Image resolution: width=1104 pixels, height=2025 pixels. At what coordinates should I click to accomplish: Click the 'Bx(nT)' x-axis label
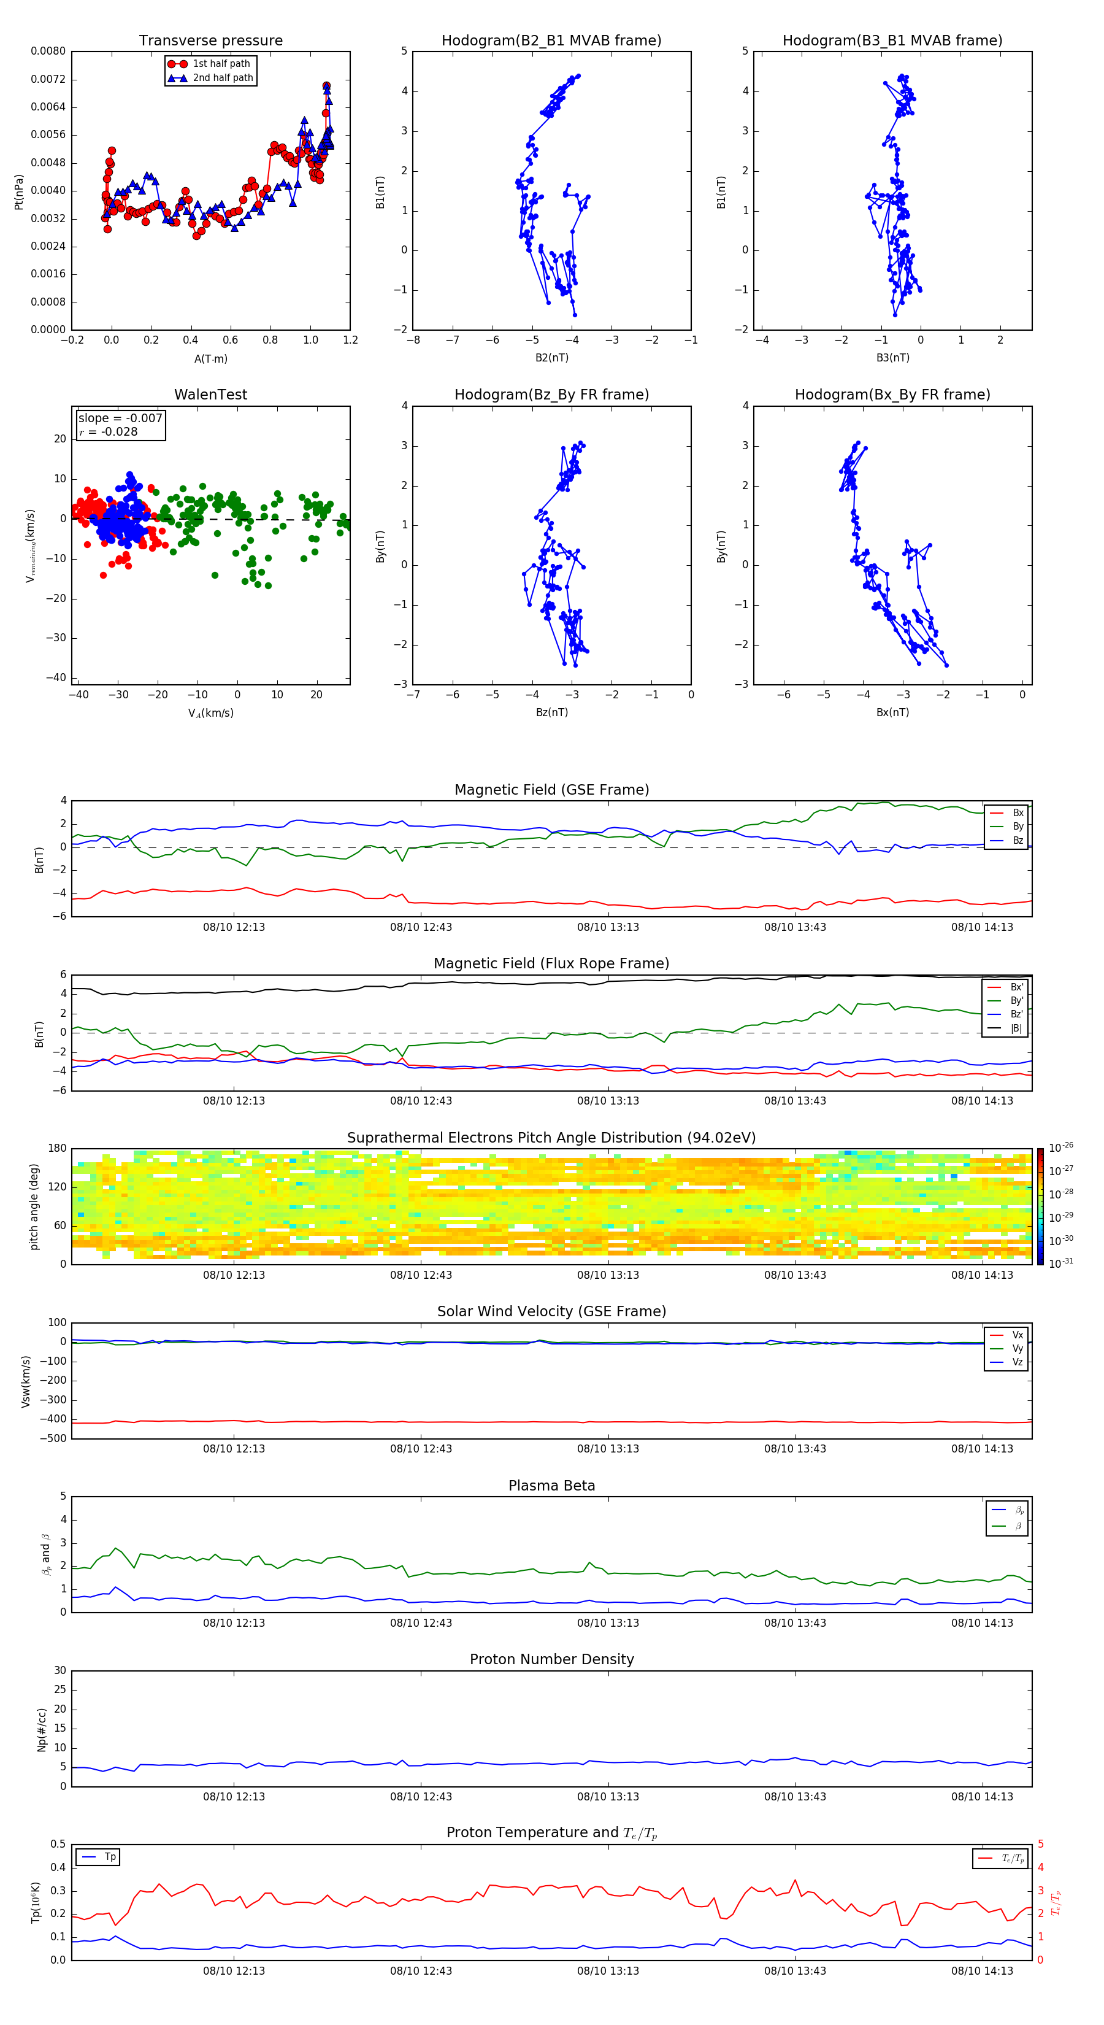(892, 713)
